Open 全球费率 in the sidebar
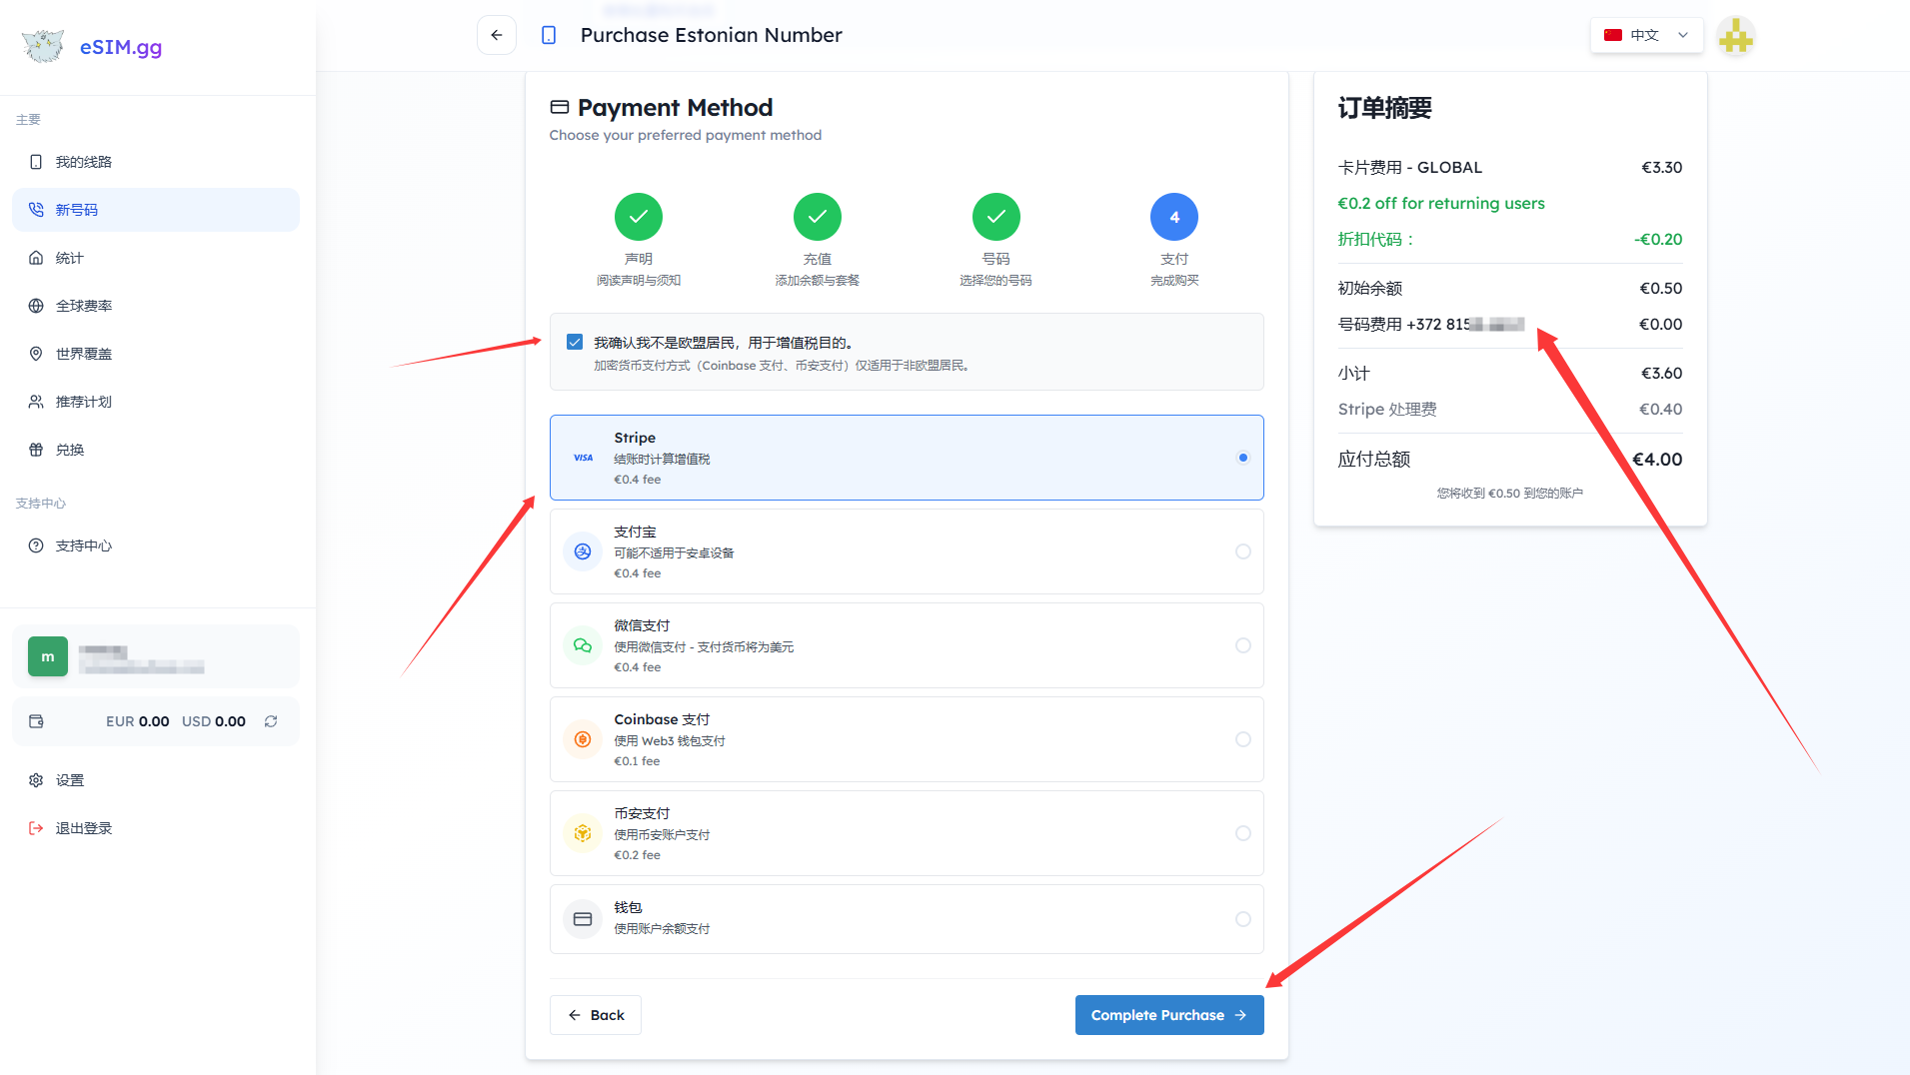Image resolution: width=1910 pixels, height=1075 pixels. [84, 306]
